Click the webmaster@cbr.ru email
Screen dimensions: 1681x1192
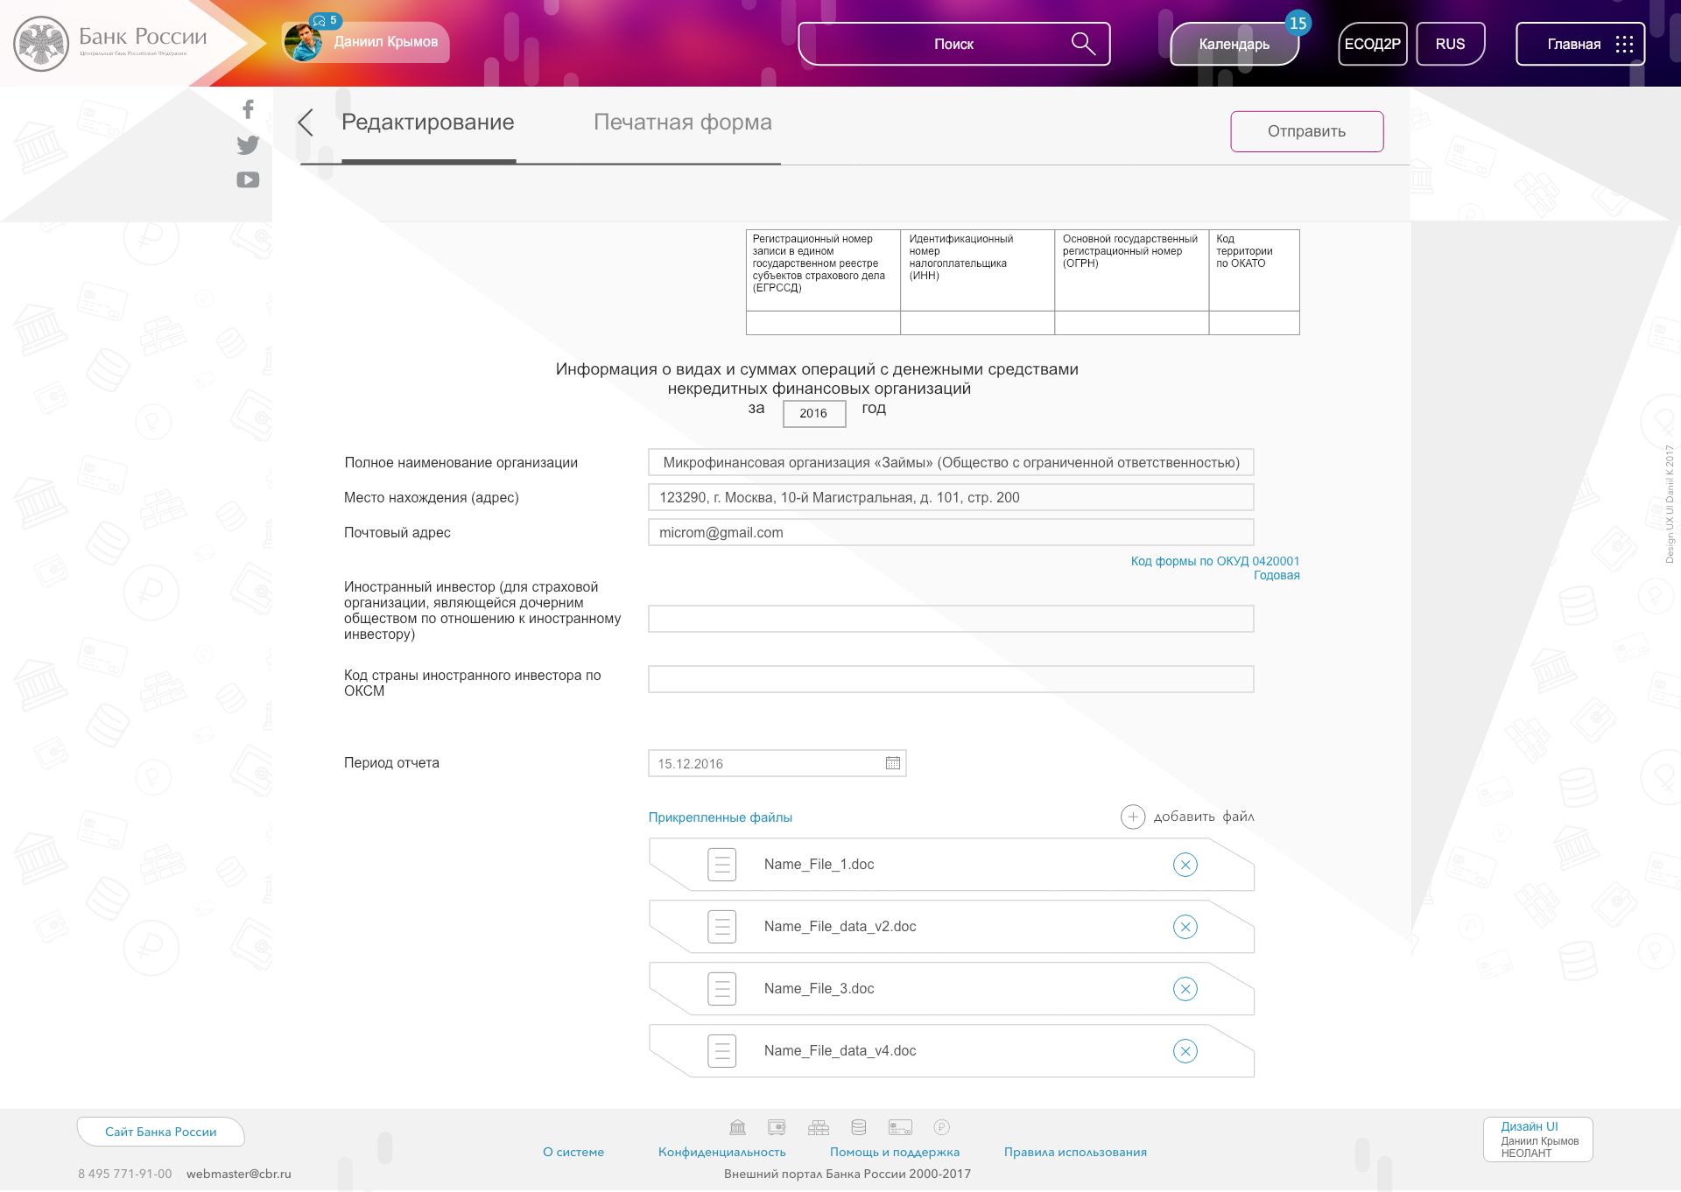239,1174
